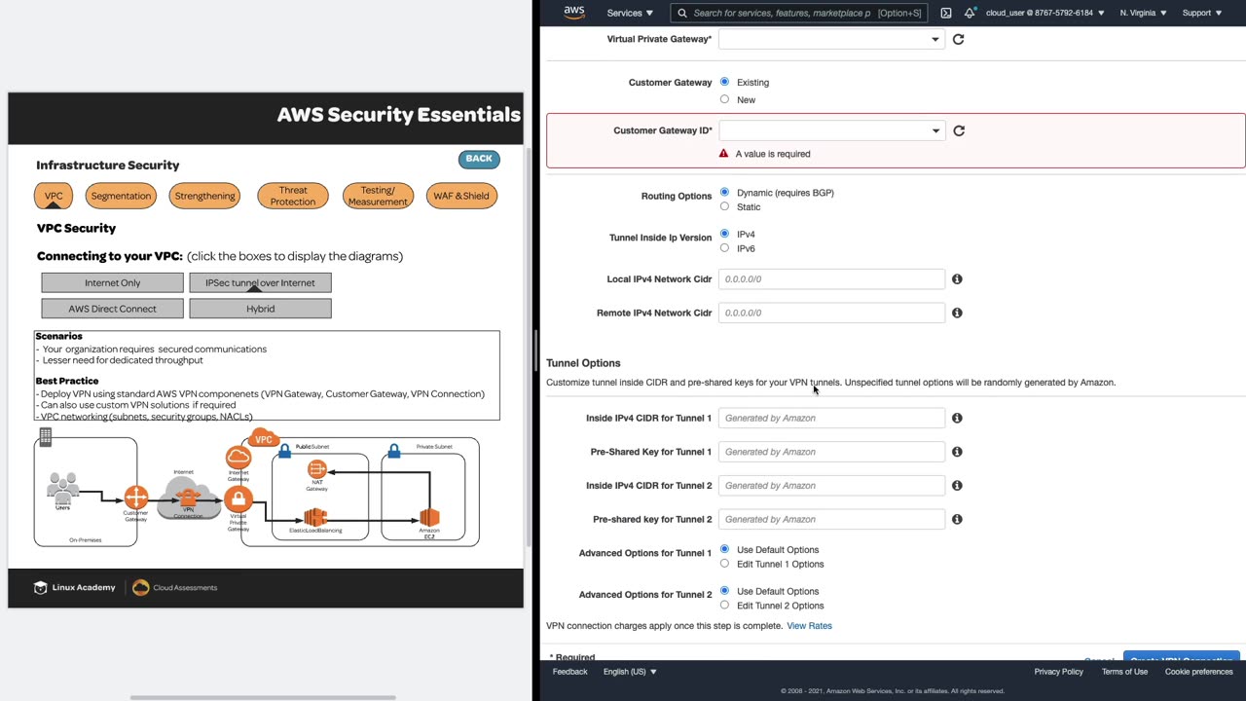The width and height of the screenshot is (1246, 701).
Task: Click the Virtual Private Gateway lock icon
Action: pyautogui.click(x=238, y=499)
